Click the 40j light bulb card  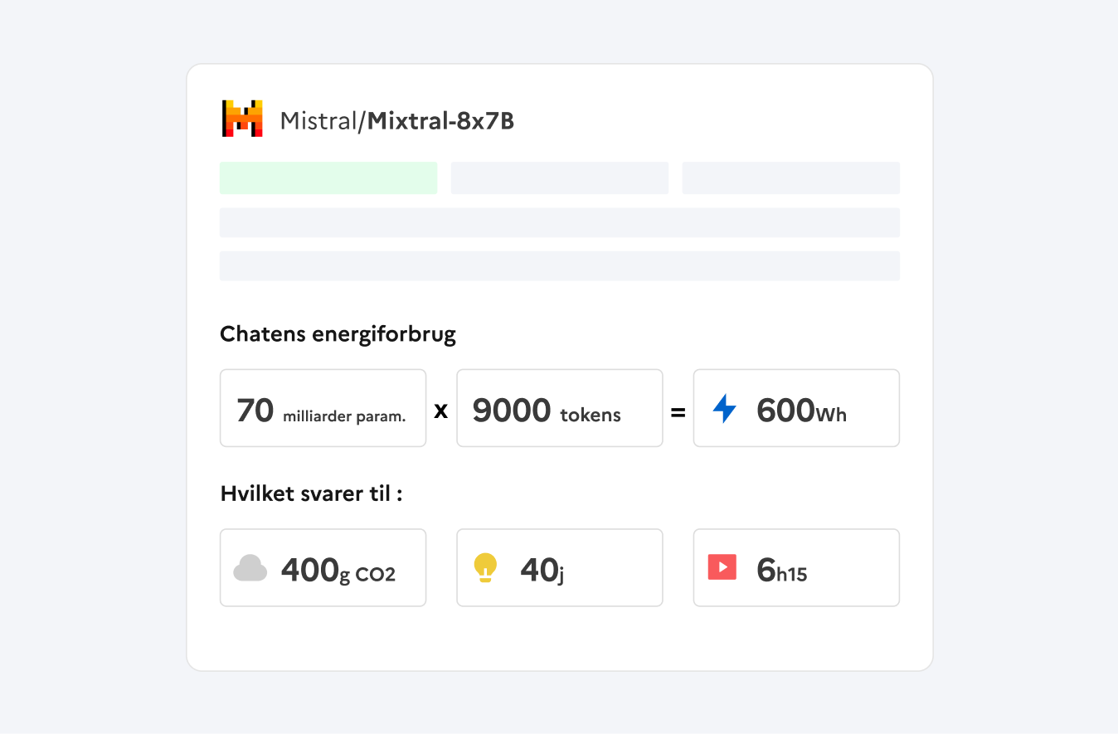tap(560, 568)
